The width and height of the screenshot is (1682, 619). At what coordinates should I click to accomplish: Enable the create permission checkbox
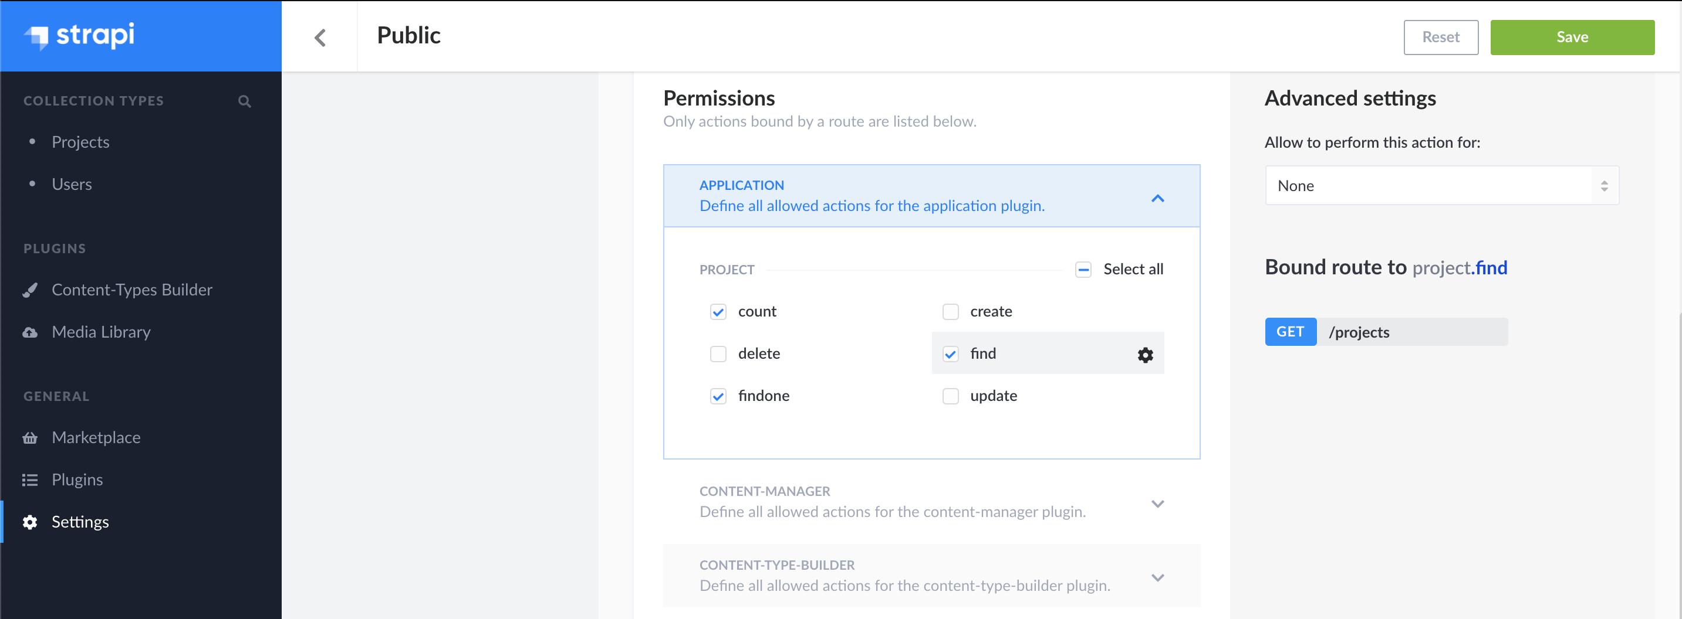click(950, 312)
